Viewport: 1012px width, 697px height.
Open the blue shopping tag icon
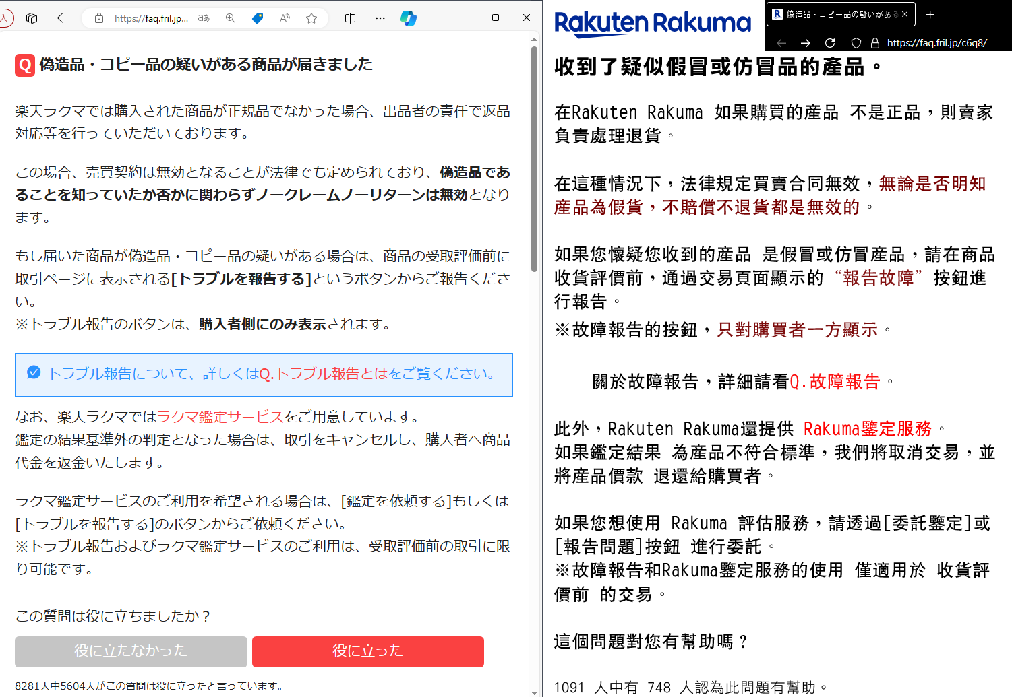point(258,18)
